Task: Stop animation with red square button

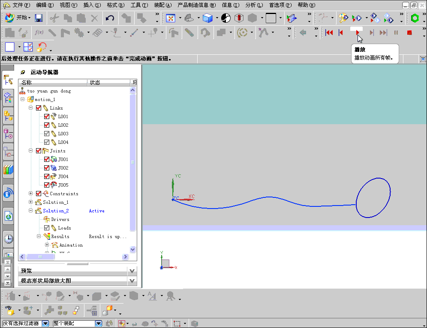Action: click(x=409, y=33)
